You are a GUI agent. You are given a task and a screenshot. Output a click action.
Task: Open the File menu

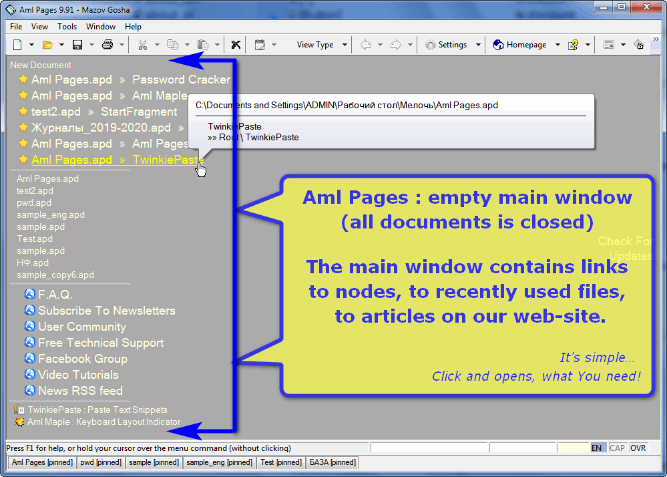16,26
